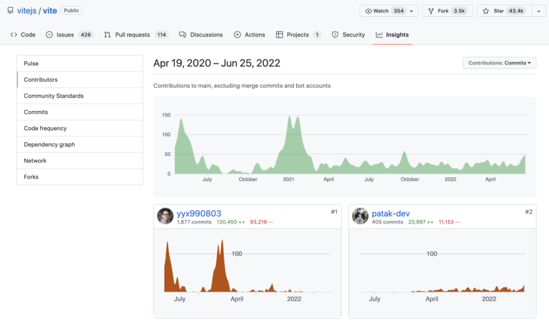Image resolution: width=549 pixels, height=324 pixels.
Task: Click the Code tab brackets icon
Action: point(14,35)
